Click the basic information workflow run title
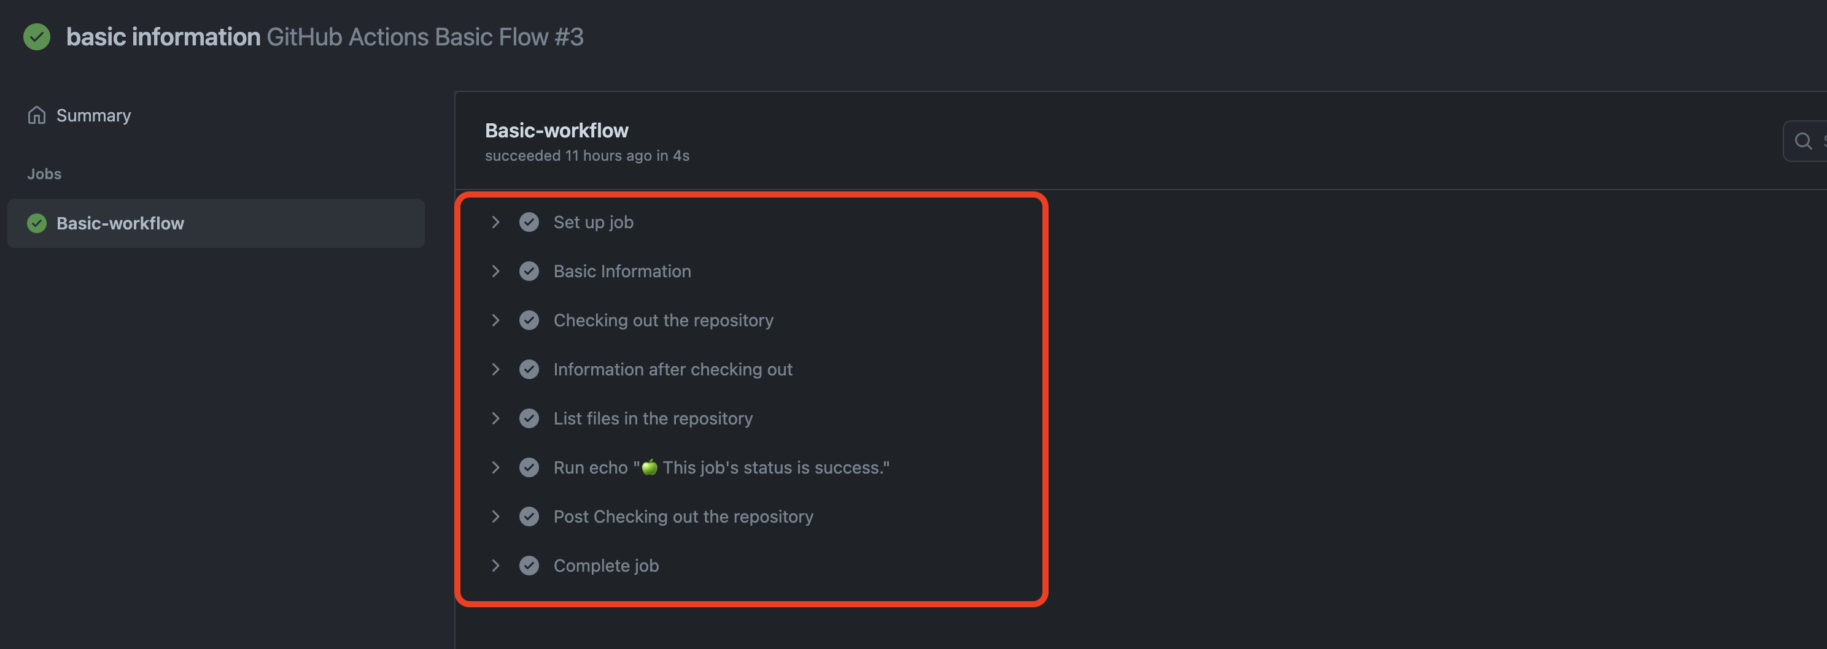The width and height of the screenshot is (1827, 649). pos(163,37)
